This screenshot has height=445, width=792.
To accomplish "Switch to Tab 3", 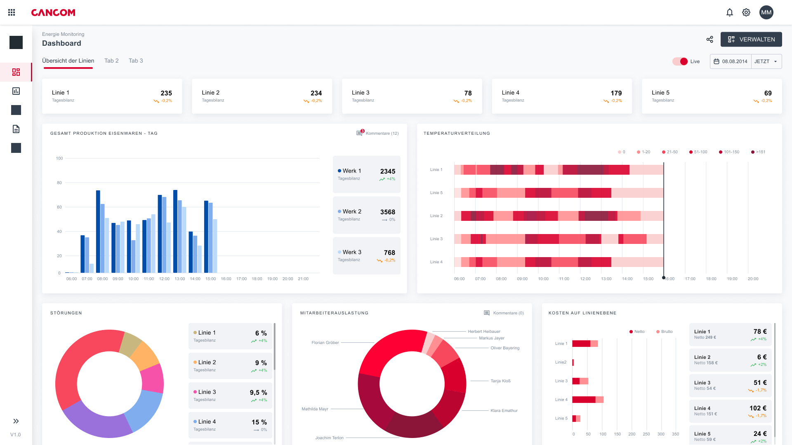I will [x=136, y=61].
